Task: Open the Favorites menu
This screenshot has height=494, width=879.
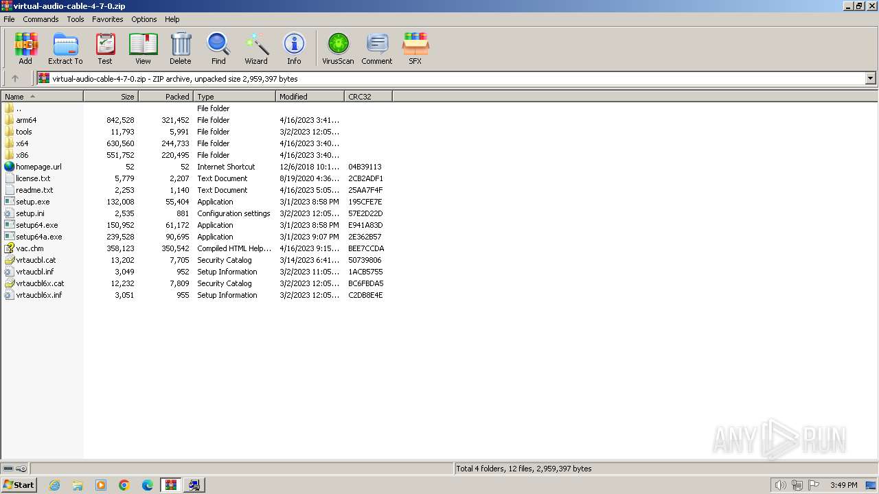Action: (x=108, y=19)
